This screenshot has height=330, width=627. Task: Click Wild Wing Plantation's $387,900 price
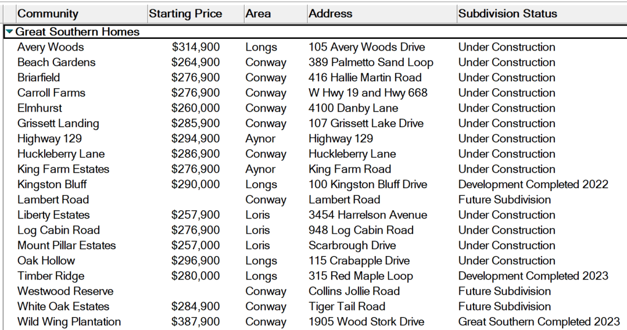196,322
